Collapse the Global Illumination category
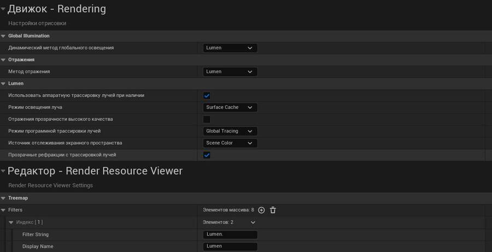Screen dimensions: 492x252 [3, 36]
